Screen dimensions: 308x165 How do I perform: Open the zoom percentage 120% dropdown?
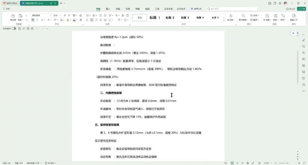click(x=267, y=163)
